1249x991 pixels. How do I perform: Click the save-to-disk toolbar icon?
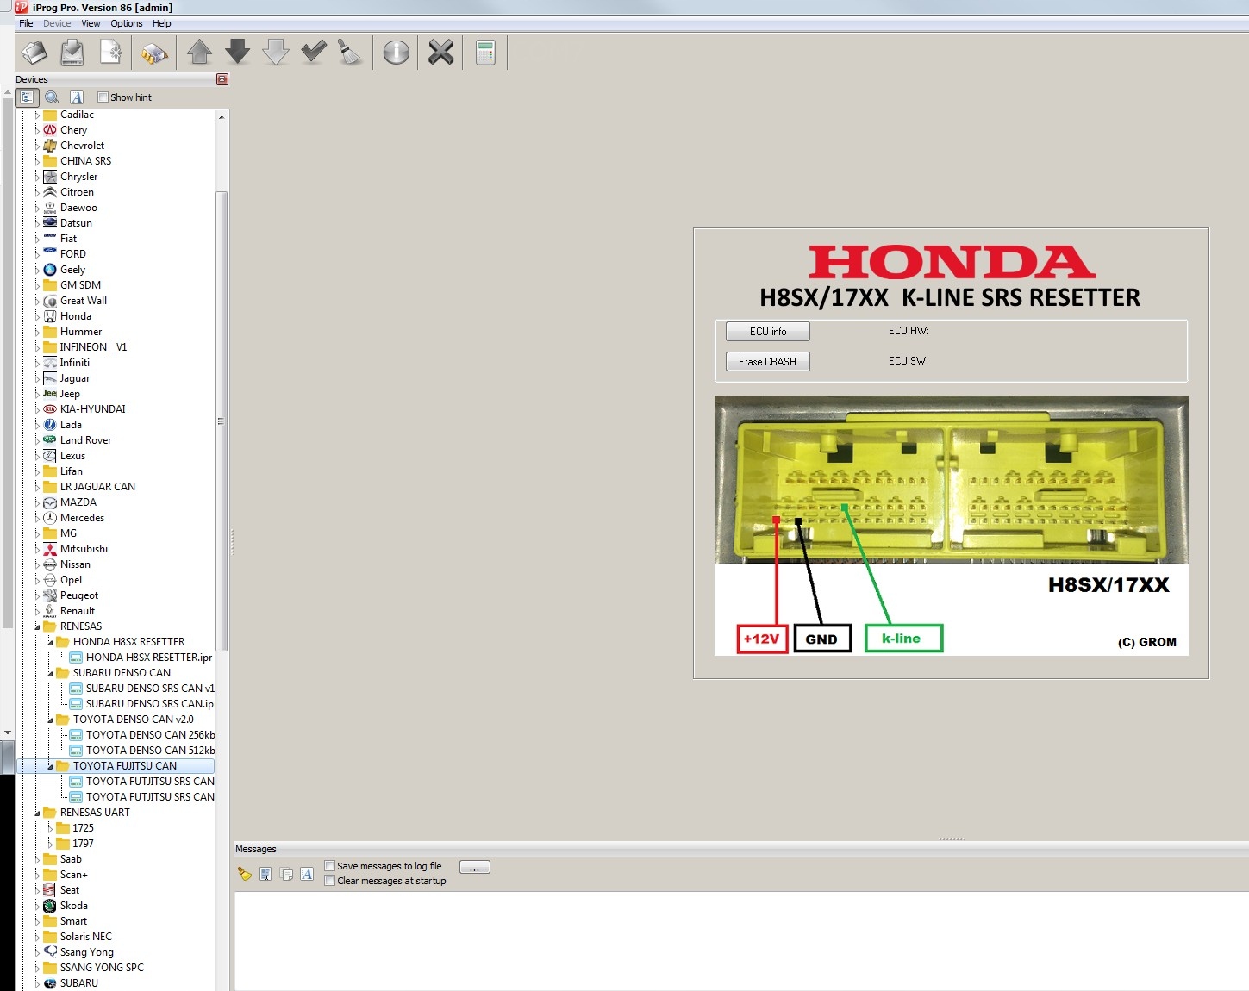(72, 53)
